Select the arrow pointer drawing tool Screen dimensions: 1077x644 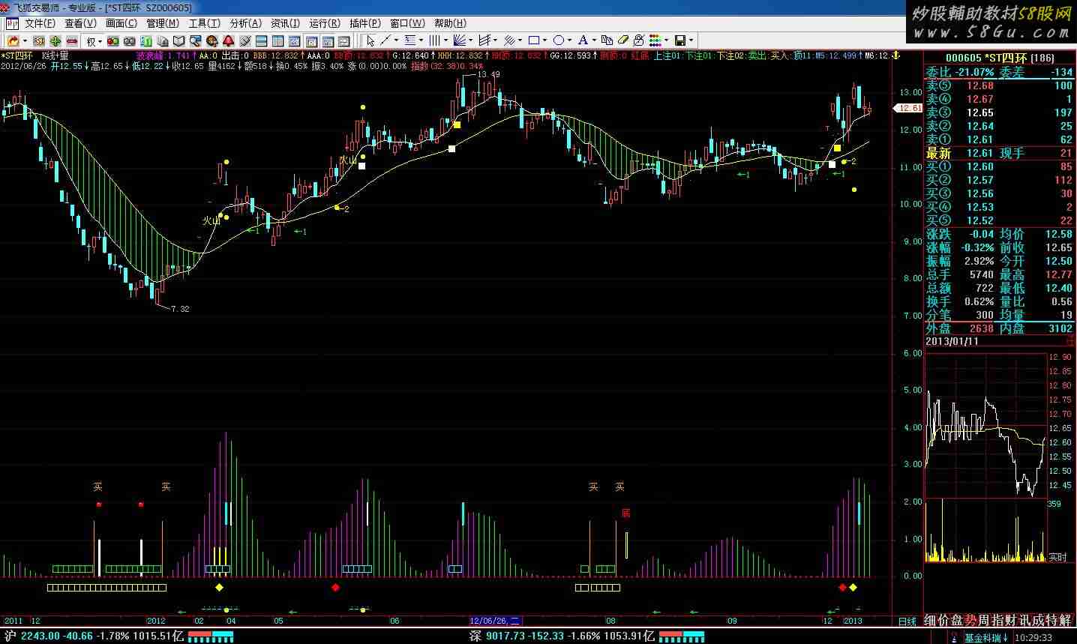coord(370,40)
